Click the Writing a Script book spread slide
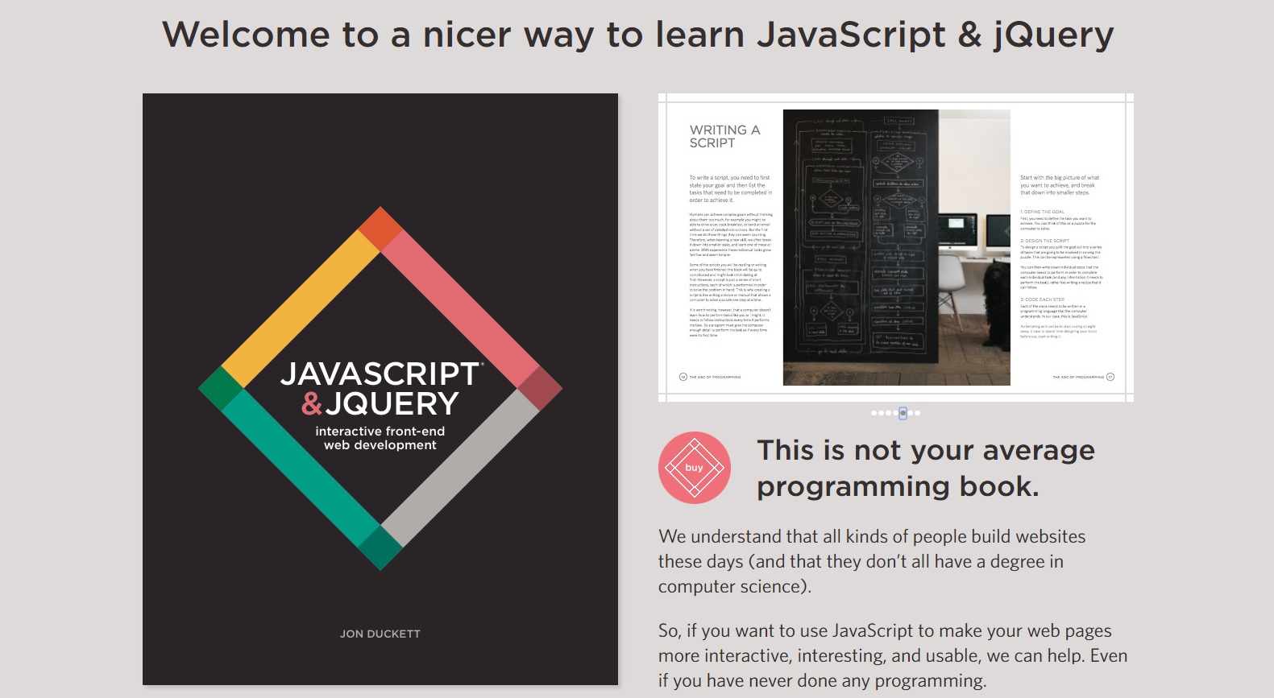 coord(896,247)
